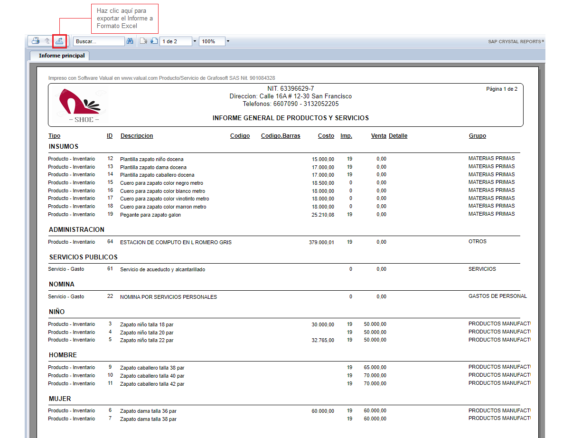The width and height of the screenshot is (572, 438).
Task: Click the 100% zoom level field
Action: click(212, 41)
